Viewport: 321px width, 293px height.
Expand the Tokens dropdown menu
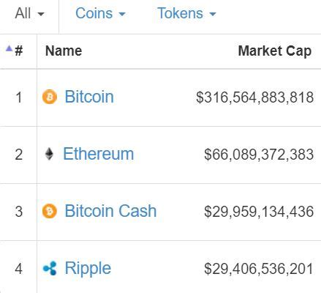tap(186, 13)
